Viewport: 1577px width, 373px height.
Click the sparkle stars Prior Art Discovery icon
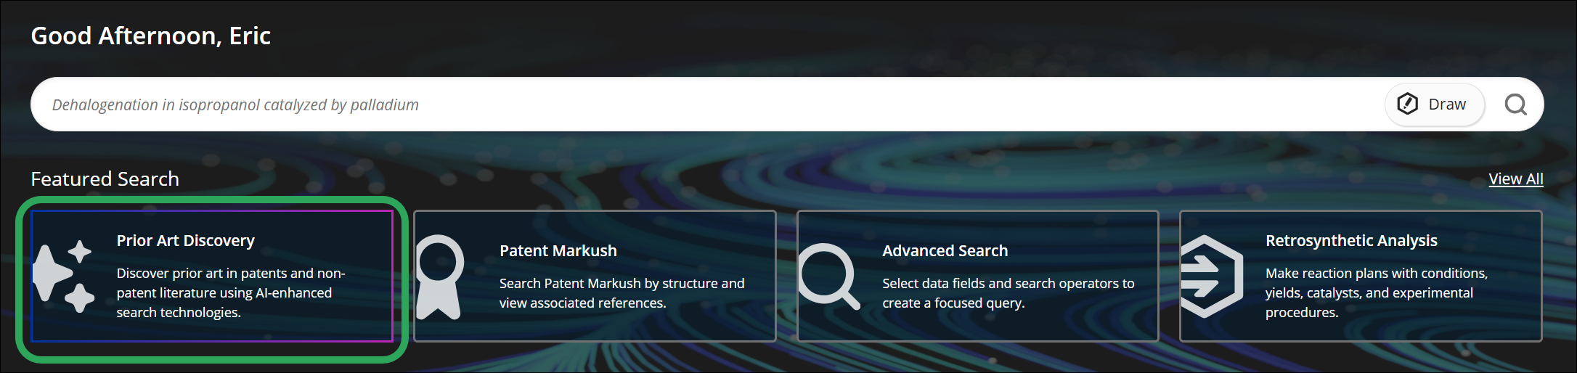(x=64, y=276)
